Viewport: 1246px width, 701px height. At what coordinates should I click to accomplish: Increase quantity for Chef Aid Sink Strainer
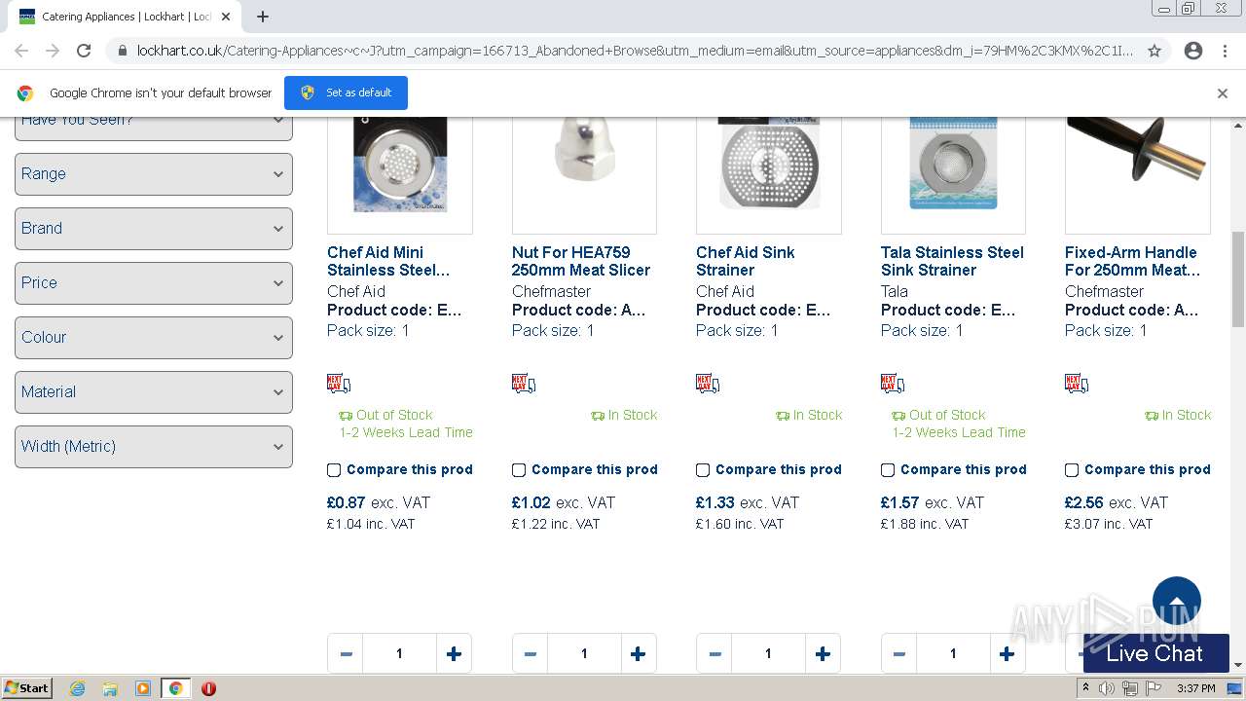(x=823, y=654)
